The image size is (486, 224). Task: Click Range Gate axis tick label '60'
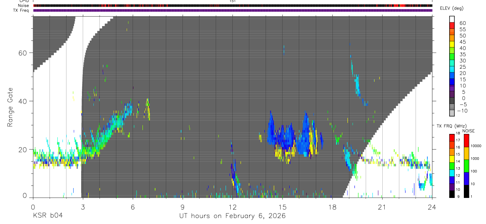23,53
